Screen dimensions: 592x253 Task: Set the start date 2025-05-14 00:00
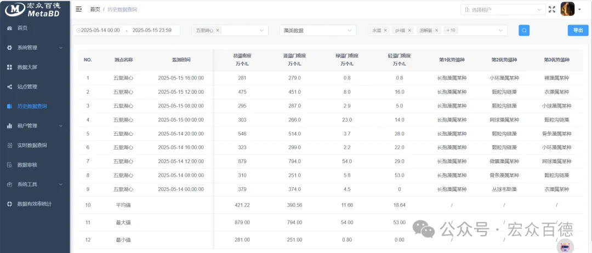[x=100, y=31]
